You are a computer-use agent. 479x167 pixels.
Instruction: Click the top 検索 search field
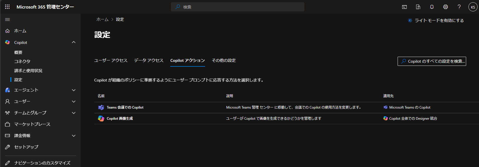click(x=238, y=7)
